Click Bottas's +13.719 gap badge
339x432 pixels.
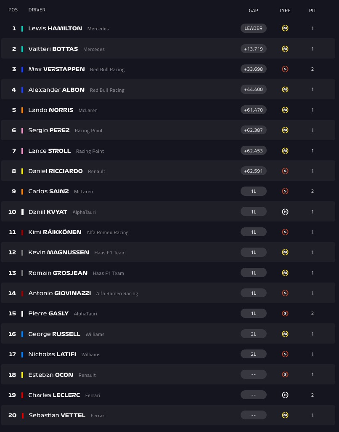(253, 49)
